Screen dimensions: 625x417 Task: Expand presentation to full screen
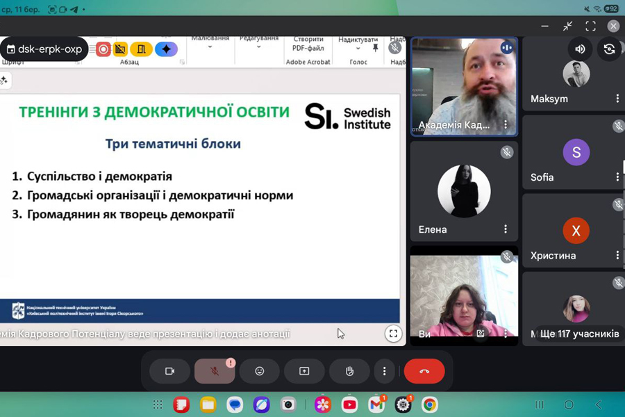393,334
